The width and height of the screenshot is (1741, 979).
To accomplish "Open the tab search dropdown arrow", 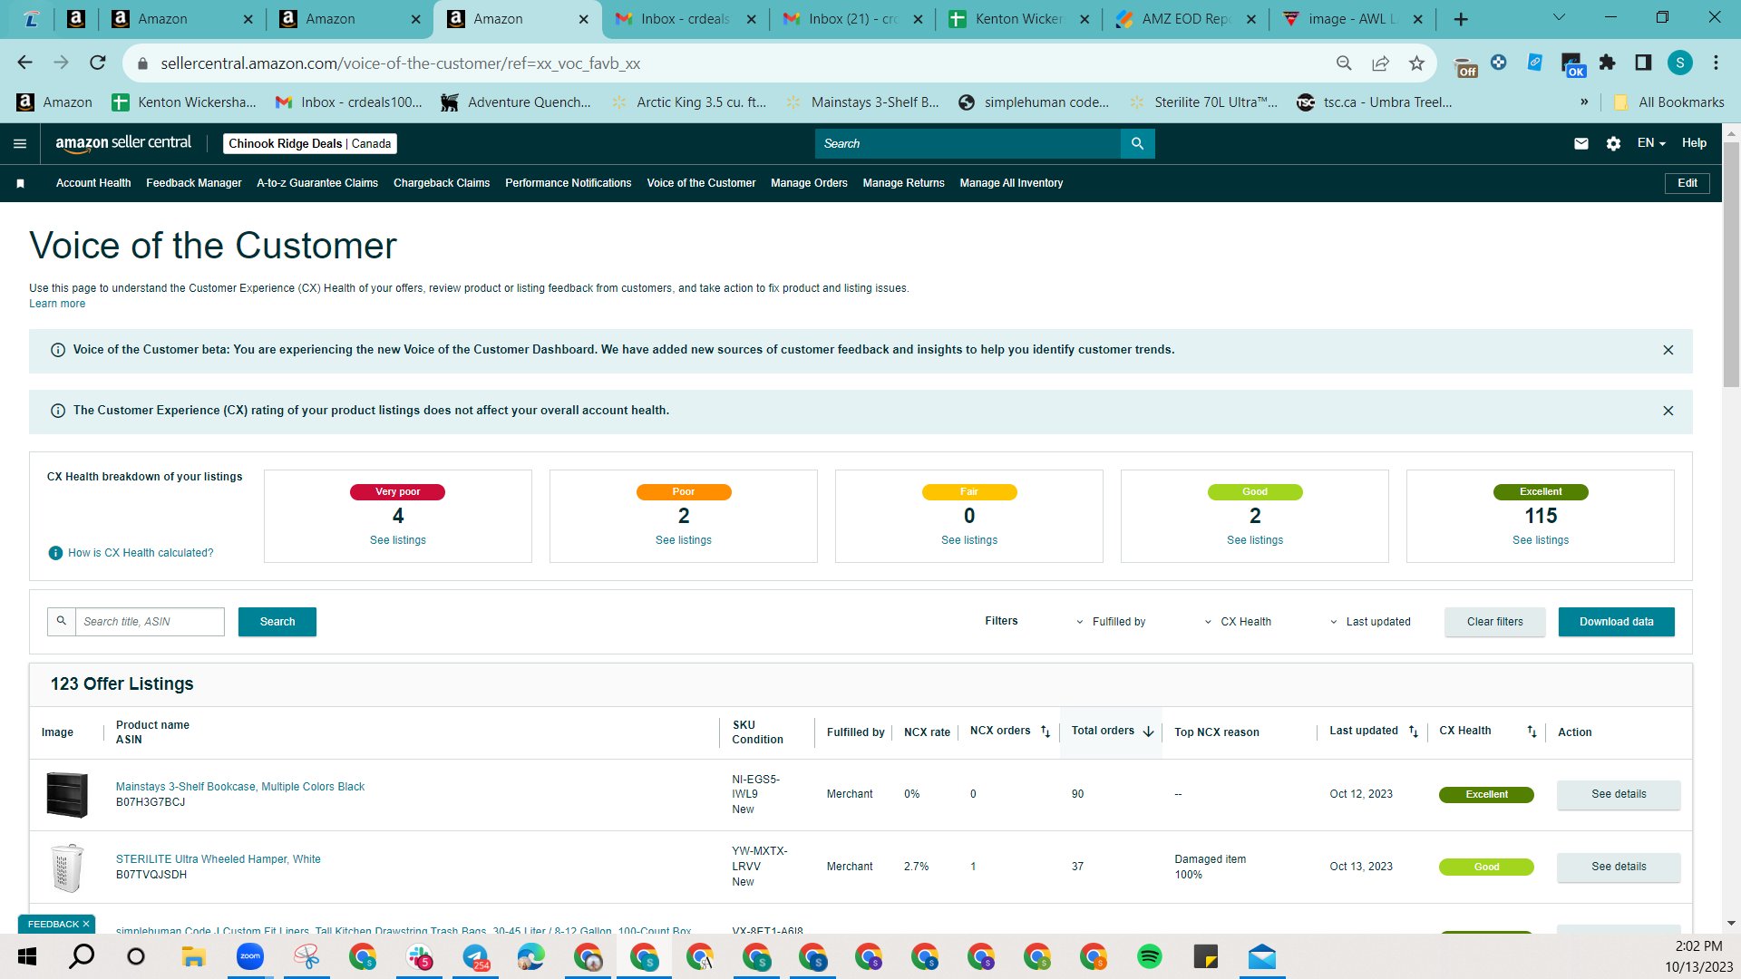I will [1559, 18].
